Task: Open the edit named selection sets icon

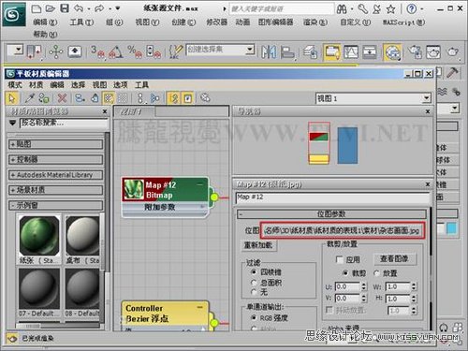Action: (x=175, y=51)
